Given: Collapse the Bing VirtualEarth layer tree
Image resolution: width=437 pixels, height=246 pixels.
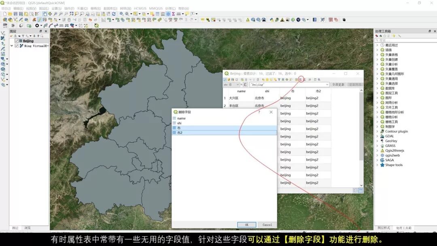Looking at the screenshot, I should [12, 46].
